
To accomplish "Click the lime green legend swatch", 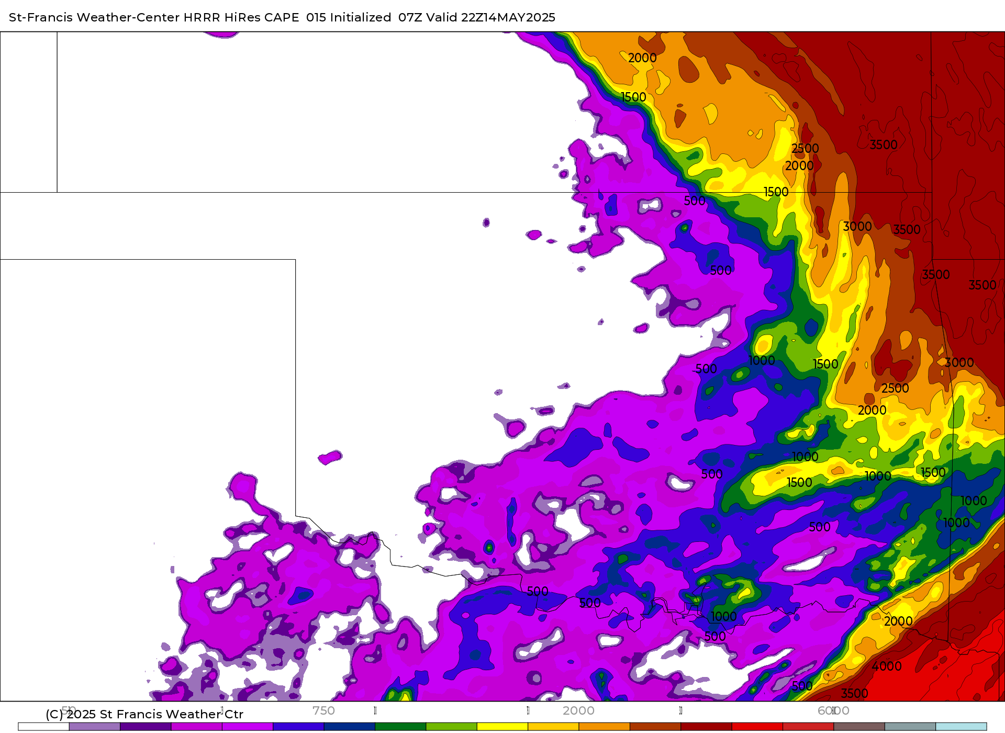I will 451,727.
